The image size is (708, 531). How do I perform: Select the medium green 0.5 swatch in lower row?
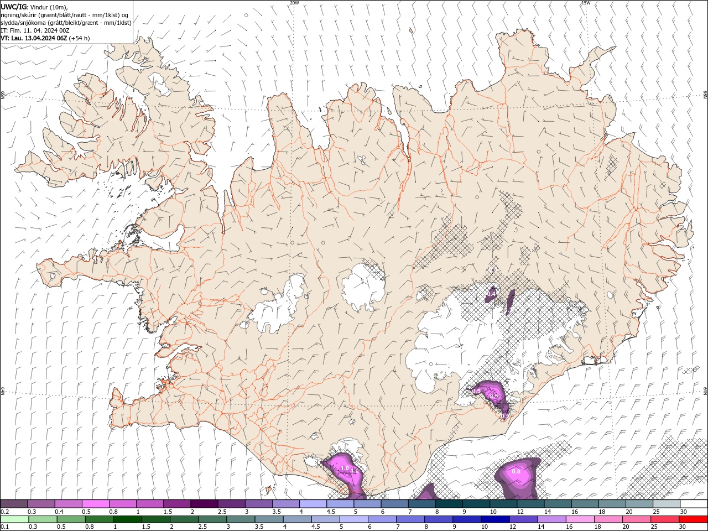[71, 519]
